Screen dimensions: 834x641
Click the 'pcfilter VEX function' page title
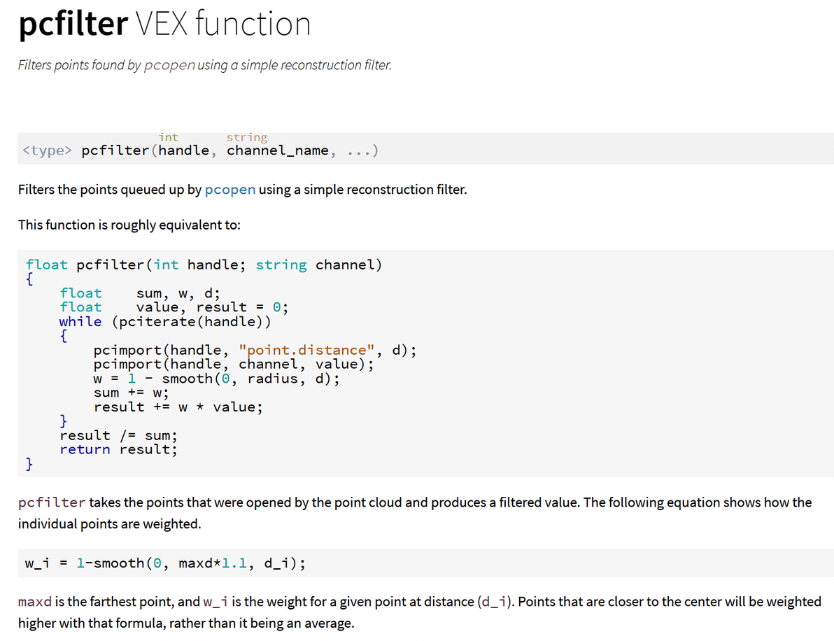(164, 24)
